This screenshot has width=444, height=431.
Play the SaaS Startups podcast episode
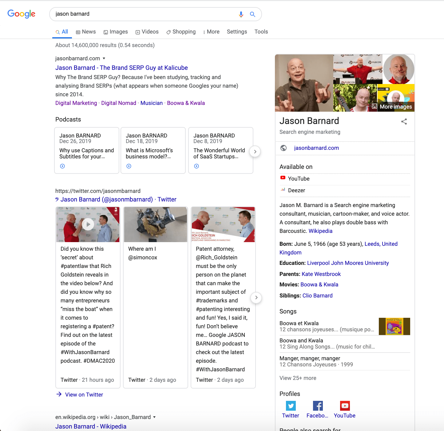tap(196, 166)
